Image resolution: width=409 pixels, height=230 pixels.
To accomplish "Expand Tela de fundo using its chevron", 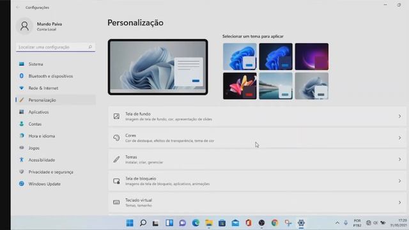I will tap(399, 116).
